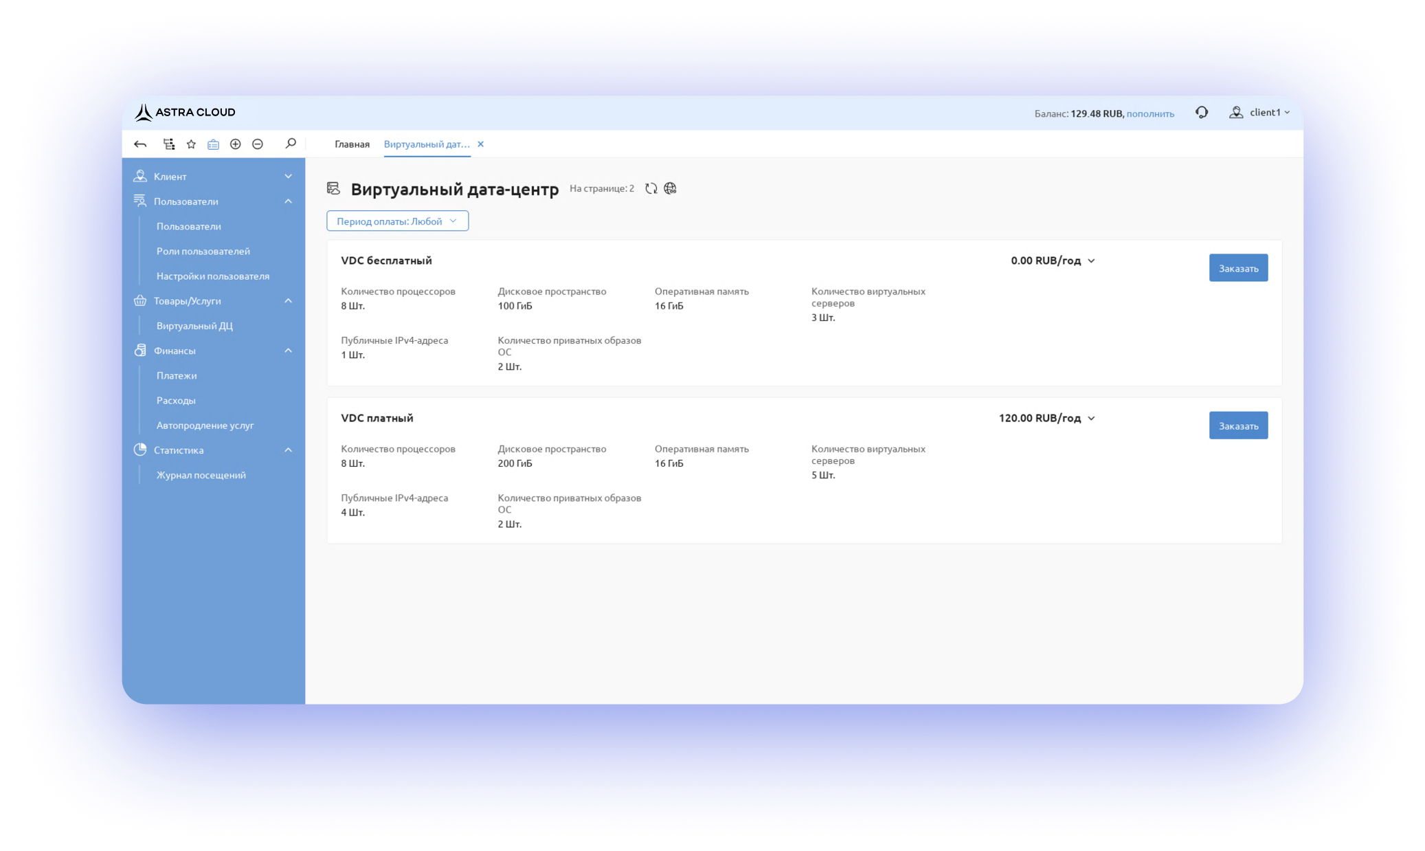
Task: Click the back arrow icon in toolbar
Action: coord(140,144)
